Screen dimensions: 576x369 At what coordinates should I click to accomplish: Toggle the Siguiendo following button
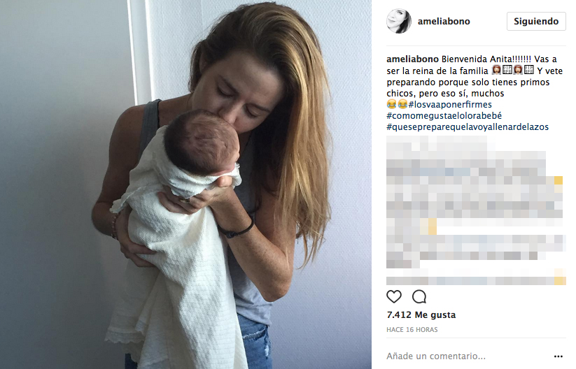click(x=536, y=21)
